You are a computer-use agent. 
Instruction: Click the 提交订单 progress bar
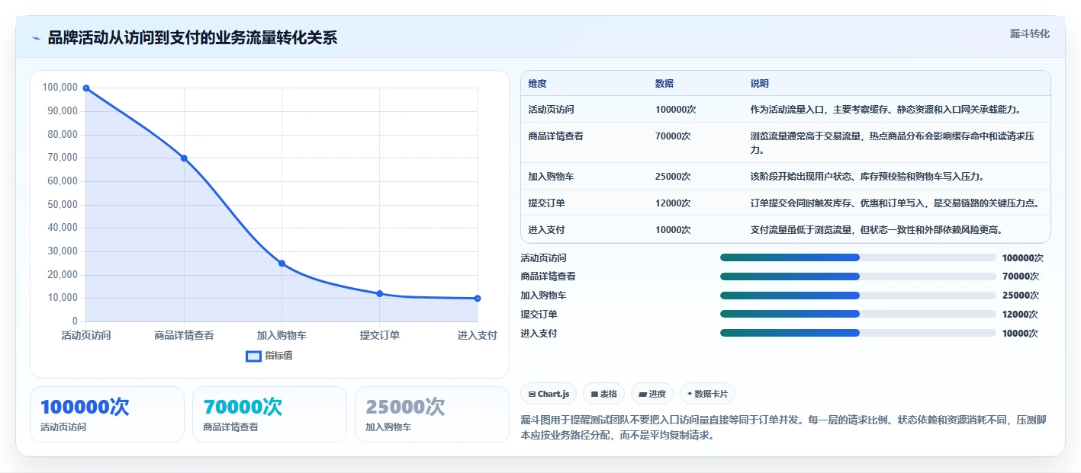858,314
